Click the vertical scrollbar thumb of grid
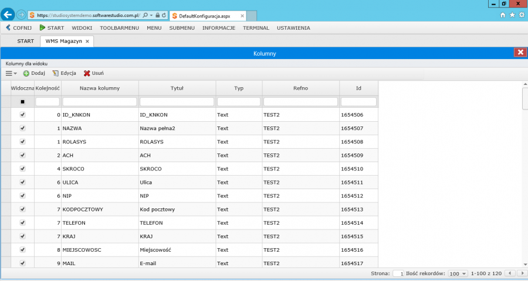This screenshot has height=281, width=528. click(x=525, y=98)
